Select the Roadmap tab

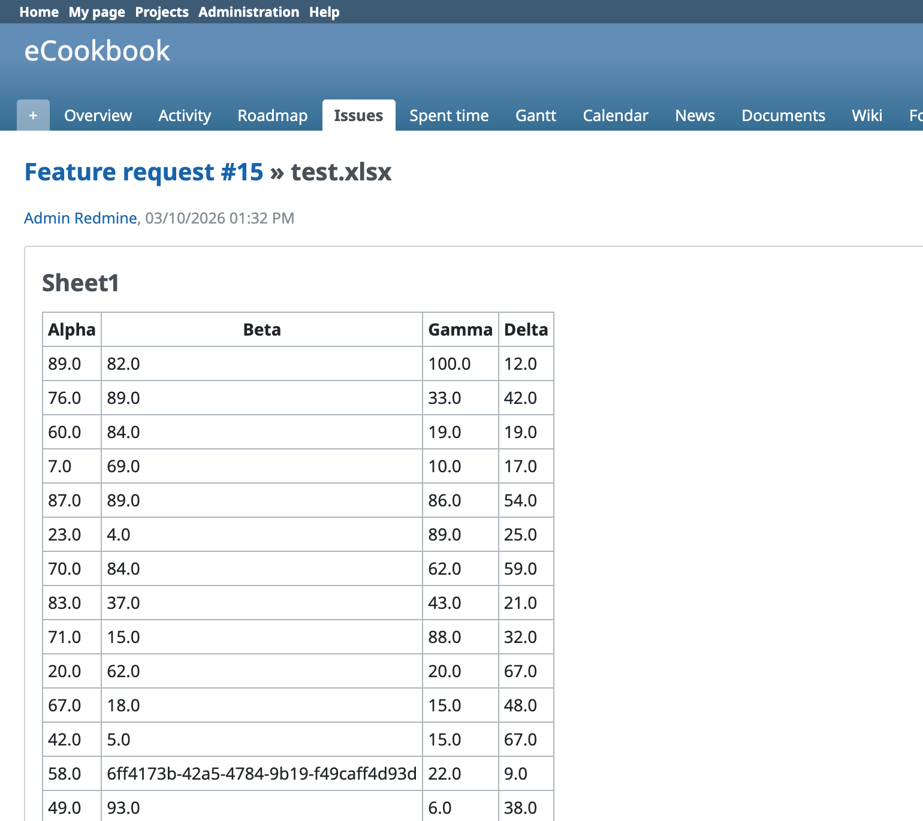point(272,116)
